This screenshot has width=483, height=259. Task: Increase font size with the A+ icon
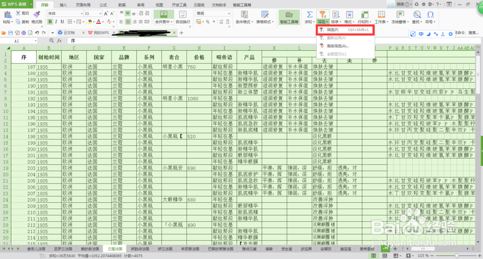[106, 13]
